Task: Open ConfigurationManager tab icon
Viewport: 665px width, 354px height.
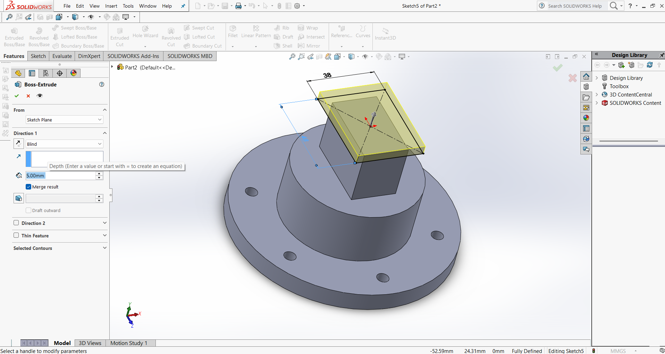Action: coord(46,73)
